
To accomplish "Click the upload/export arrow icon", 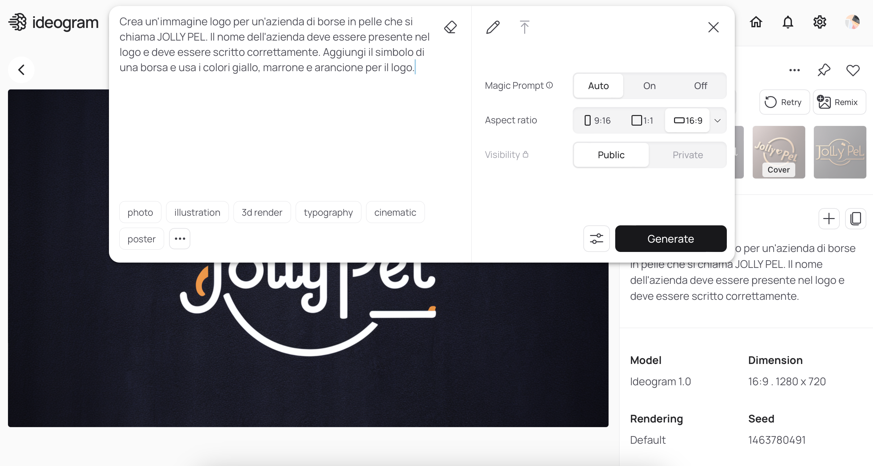I will [x=524, y=26].
